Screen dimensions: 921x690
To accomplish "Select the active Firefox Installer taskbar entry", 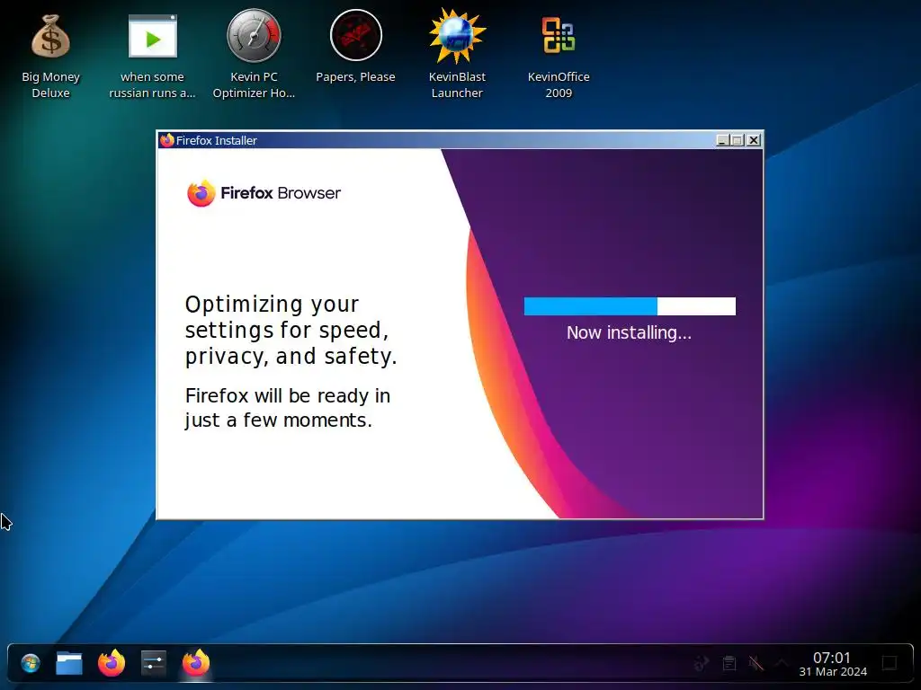I will tap(195, 663).
